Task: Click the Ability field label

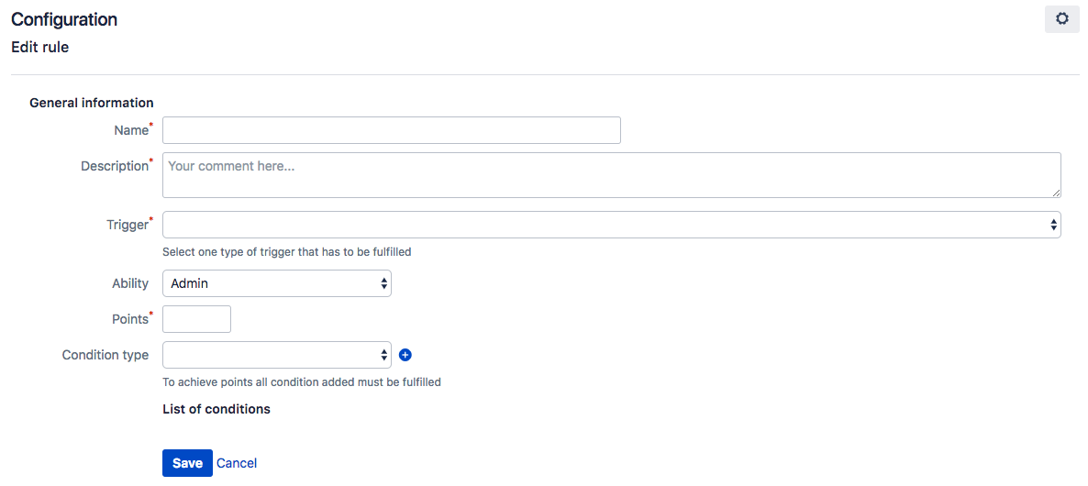Action: pyautogui.click(x=129, y=283)
